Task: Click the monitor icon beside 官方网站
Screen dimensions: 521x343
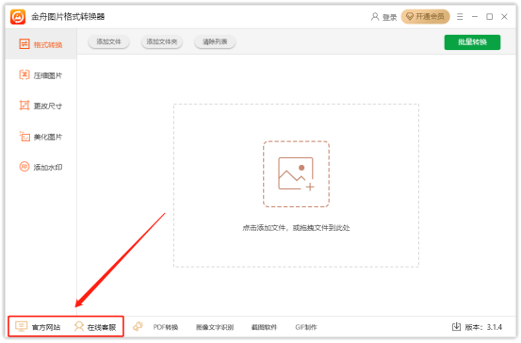Action: [22, 326]
